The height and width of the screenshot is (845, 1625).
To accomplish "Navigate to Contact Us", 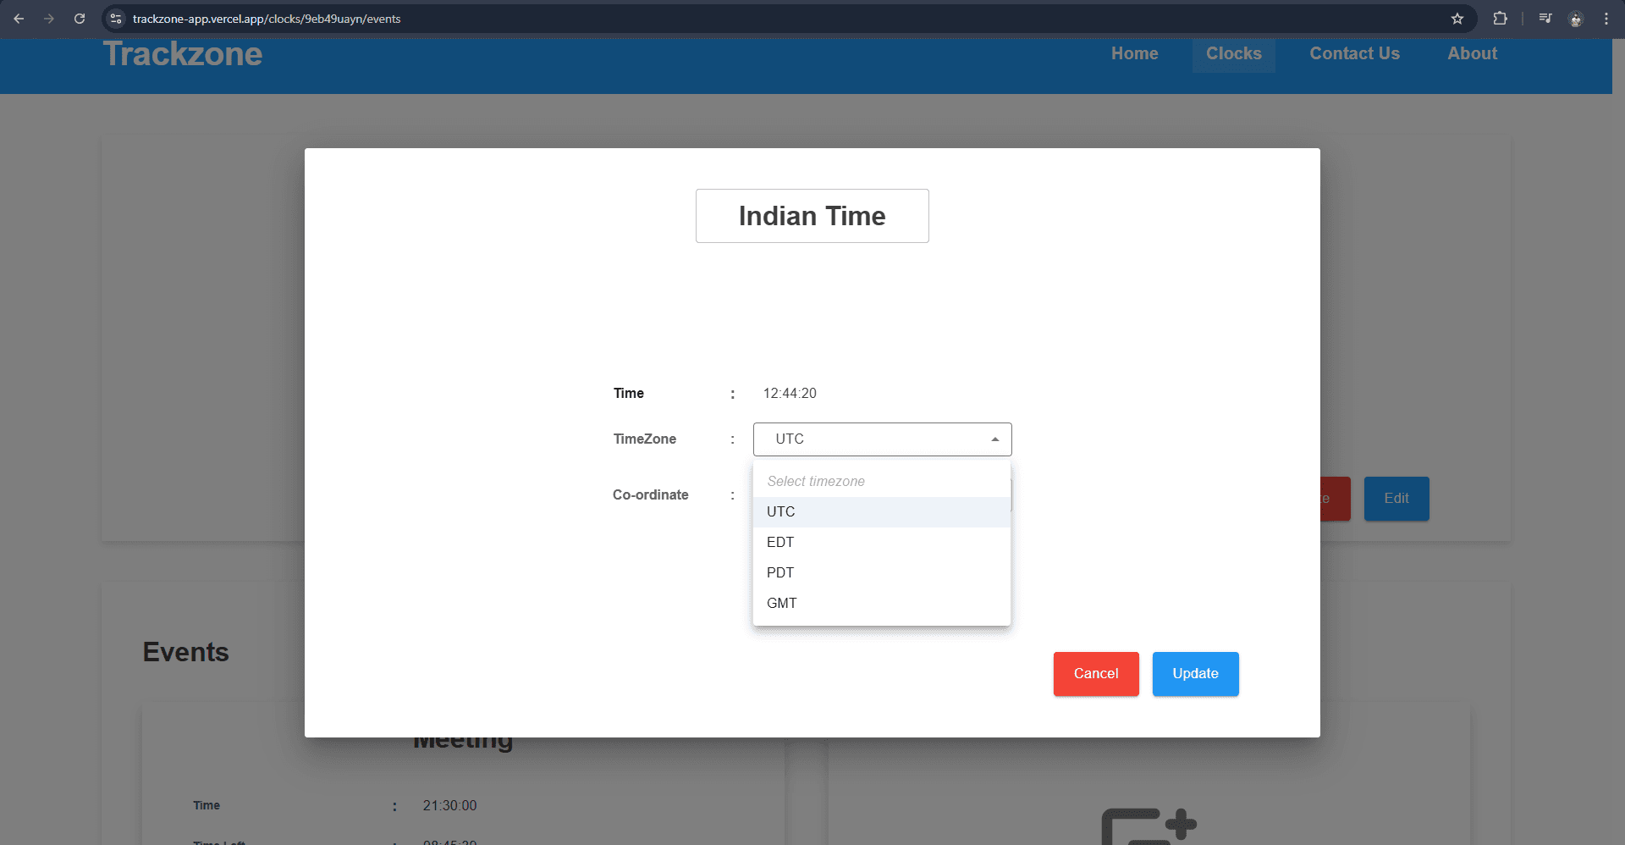I will [x=1354, y=53].
